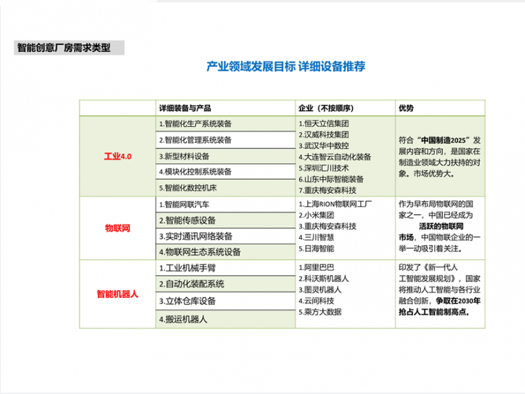Select company 1.上海RION物联网工厂
The image size is (525, 394).
click(335, 204)
